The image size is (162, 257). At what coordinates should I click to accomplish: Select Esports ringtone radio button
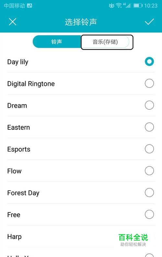click(x=149, y=149)
